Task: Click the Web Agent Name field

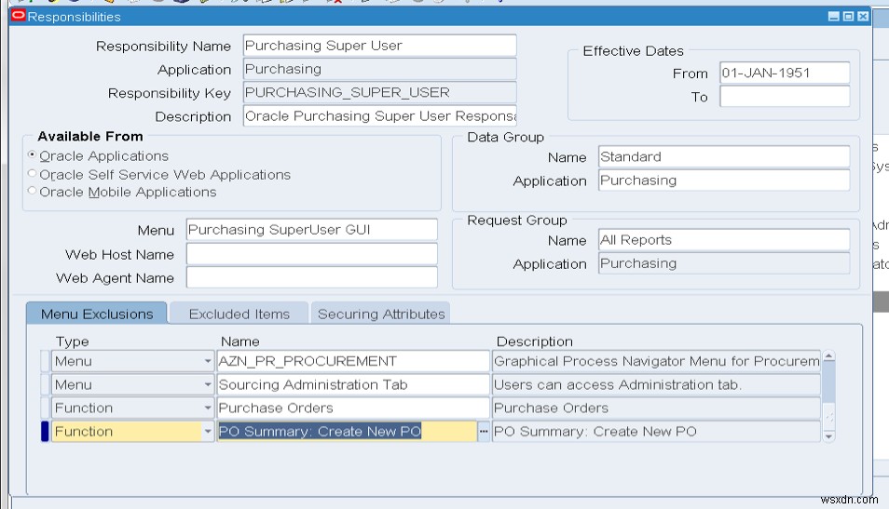Action: pyautogui.click(x=312, y=277)
